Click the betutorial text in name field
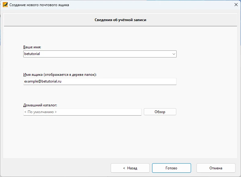Viewport: 241px width, 177px height. [32, 54]
